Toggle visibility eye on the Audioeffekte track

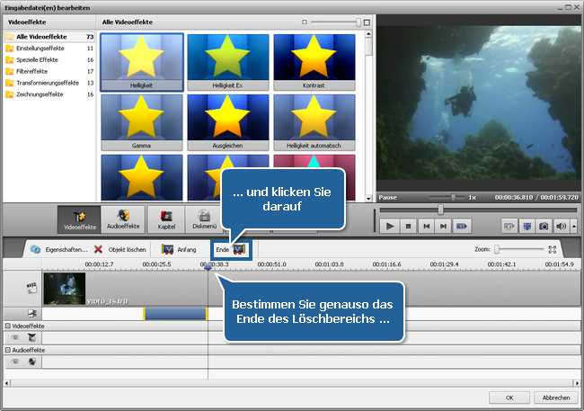15,362
